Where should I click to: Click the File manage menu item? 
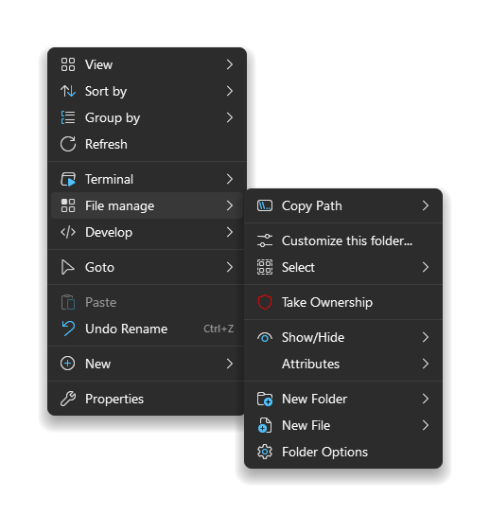pyautogui.click(x=147, y=205)
